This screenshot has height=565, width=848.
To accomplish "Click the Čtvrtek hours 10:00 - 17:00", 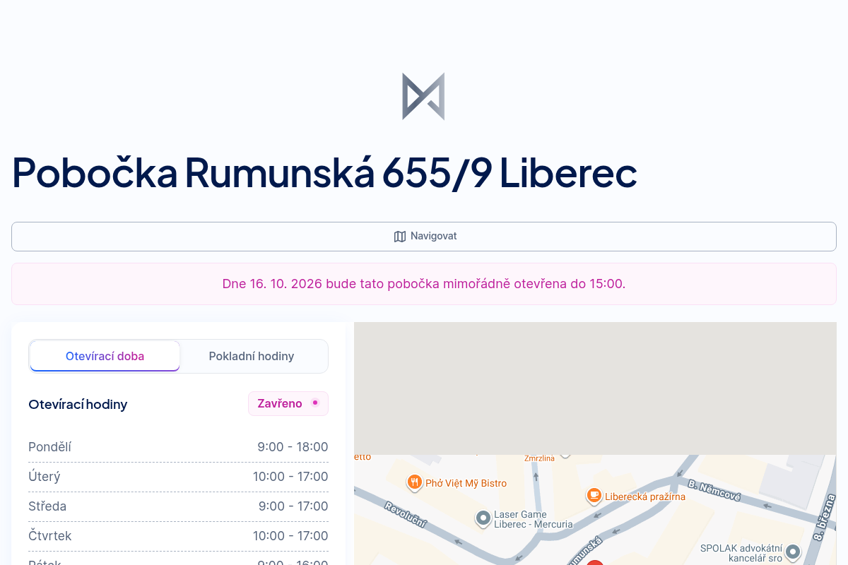I will [290, 536].
